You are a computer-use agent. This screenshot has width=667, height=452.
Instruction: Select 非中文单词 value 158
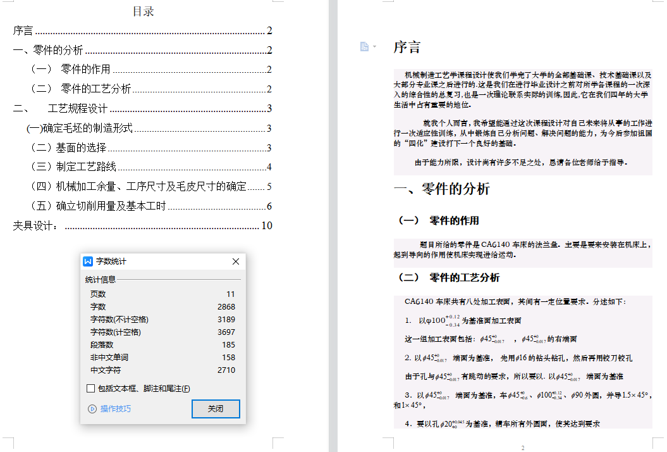click(x=228, y=358)
